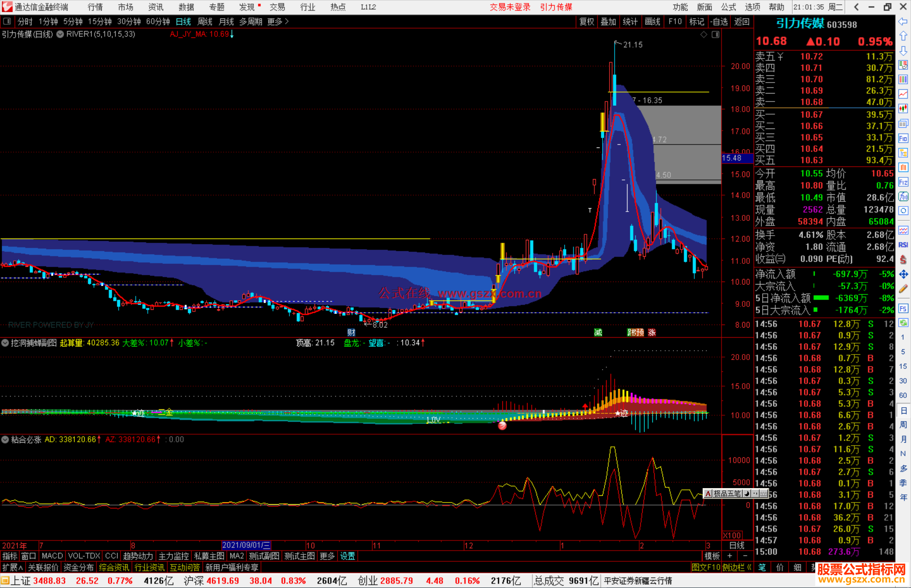Open the 行情 menu
911x588 pixels.
95,7
